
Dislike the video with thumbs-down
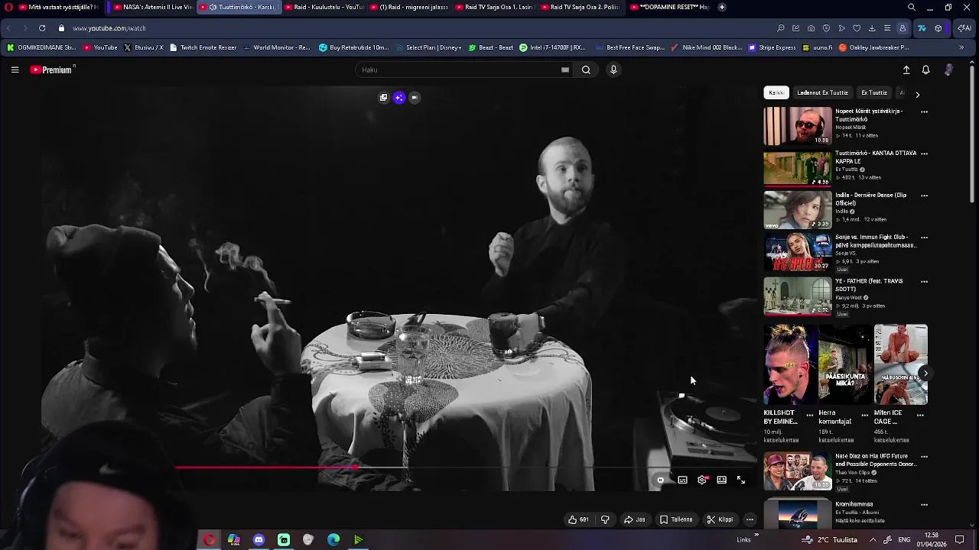click(x=605, y=519)
